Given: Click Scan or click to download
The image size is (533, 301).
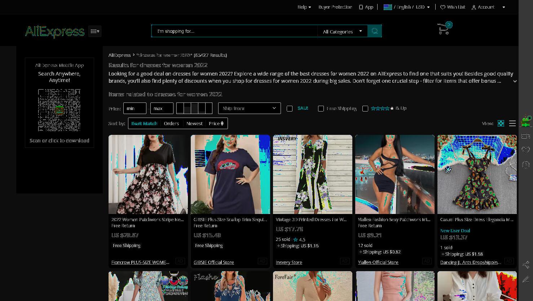Looking at the screenshot, I should [59, 141].
